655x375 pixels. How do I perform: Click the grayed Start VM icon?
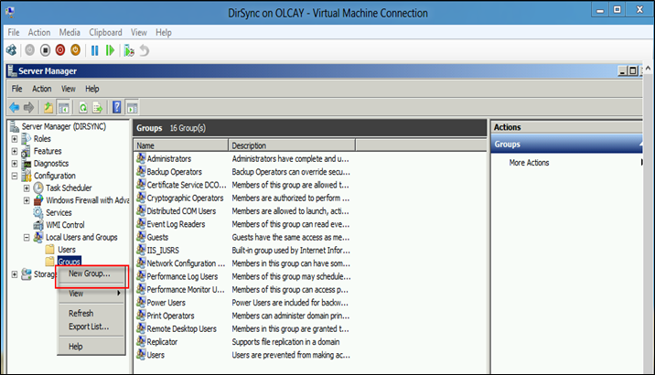(x=29, y=50)
